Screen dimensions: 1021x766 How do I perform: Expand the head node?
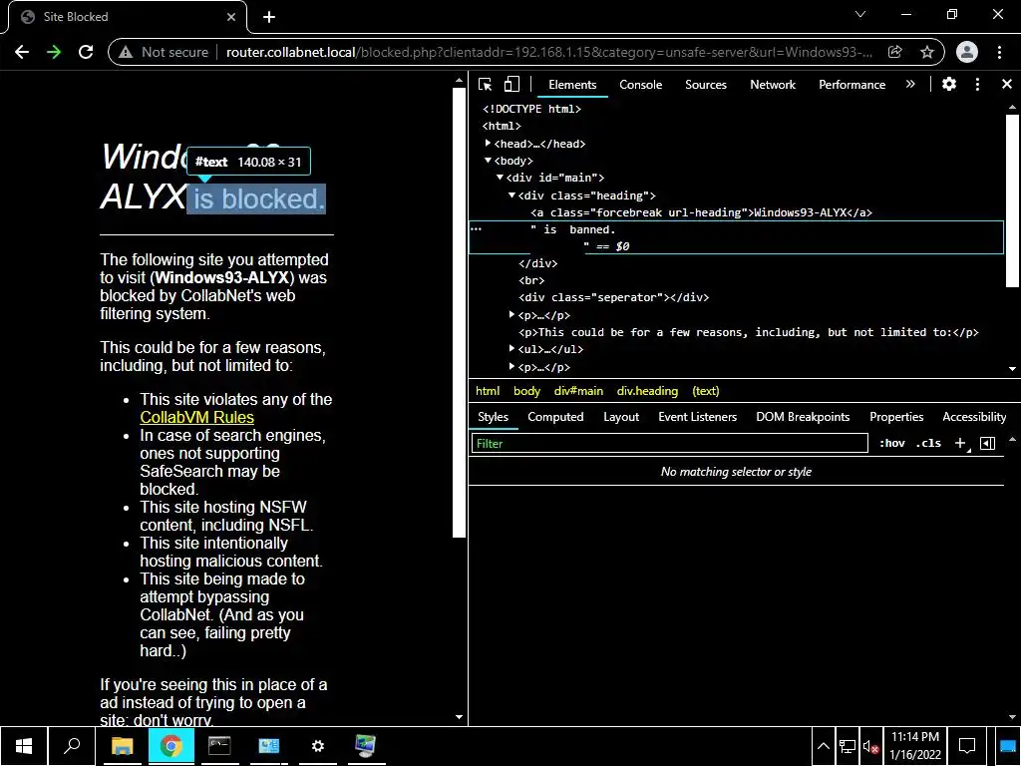click(x=488, y=144)
